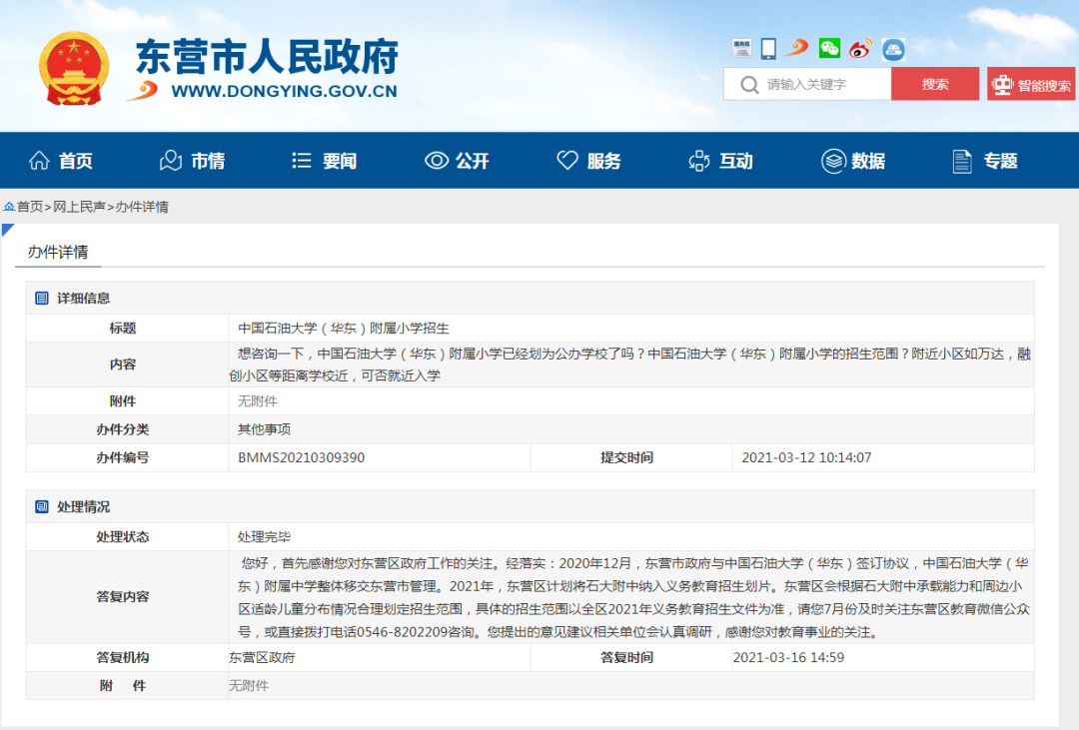Click the 办件编号 label
The width and height of the screenshot is (1079, 730).
click(x=123, y=457)
